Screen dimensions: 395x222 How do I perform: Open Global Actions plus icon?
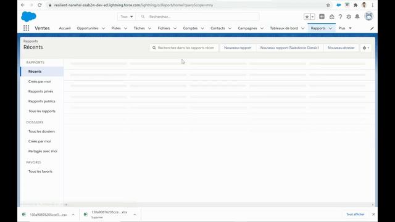pyautogui.click(x=322, y=17)
